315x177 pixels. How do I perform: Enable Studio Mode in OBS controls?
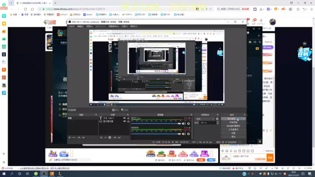[233, 130]
